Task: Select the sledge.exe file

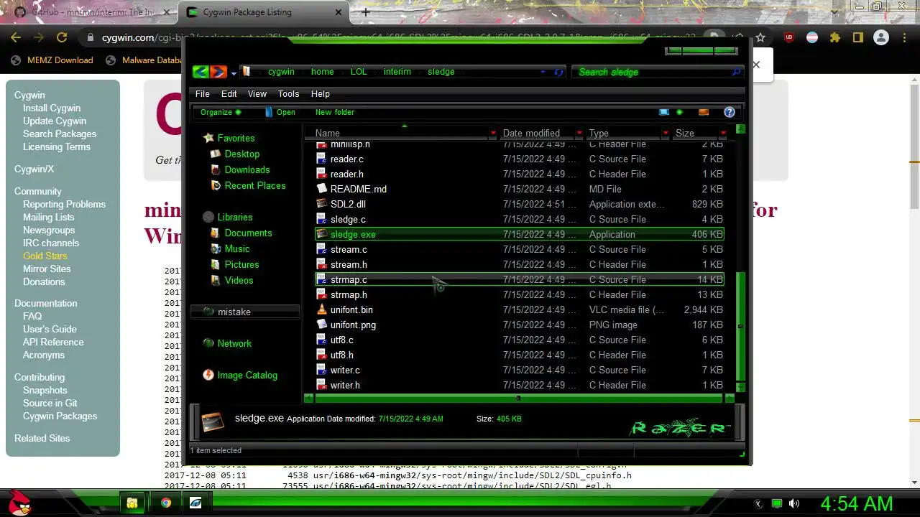Action: point(520,234)
